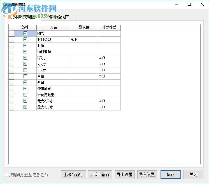Minimize the 表格编辑器 window
The width and height of the screenshot is (209, 184).
pyautogui.click(x=177, y=4)
